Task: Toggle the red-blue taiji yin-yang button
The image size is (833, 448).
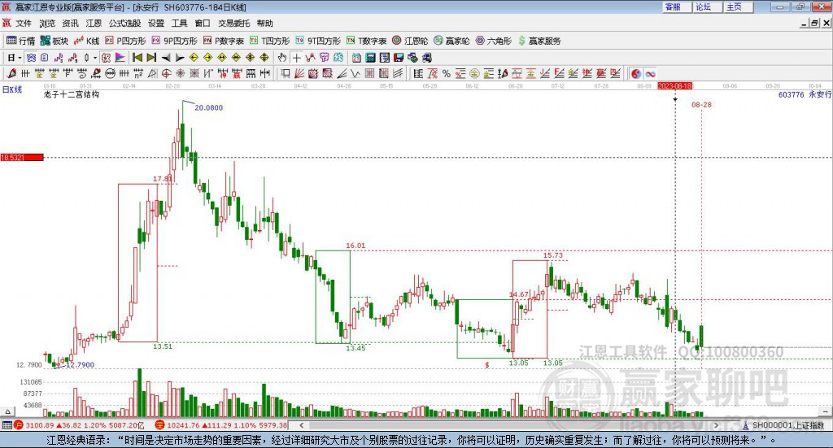Action: point(636,74)
